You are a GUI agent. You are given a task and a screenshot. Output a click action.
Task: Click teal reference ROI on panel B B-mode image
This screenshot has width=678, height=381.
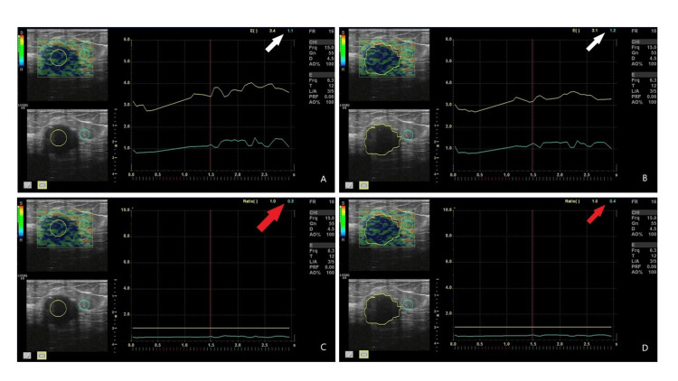click(408, 135)
